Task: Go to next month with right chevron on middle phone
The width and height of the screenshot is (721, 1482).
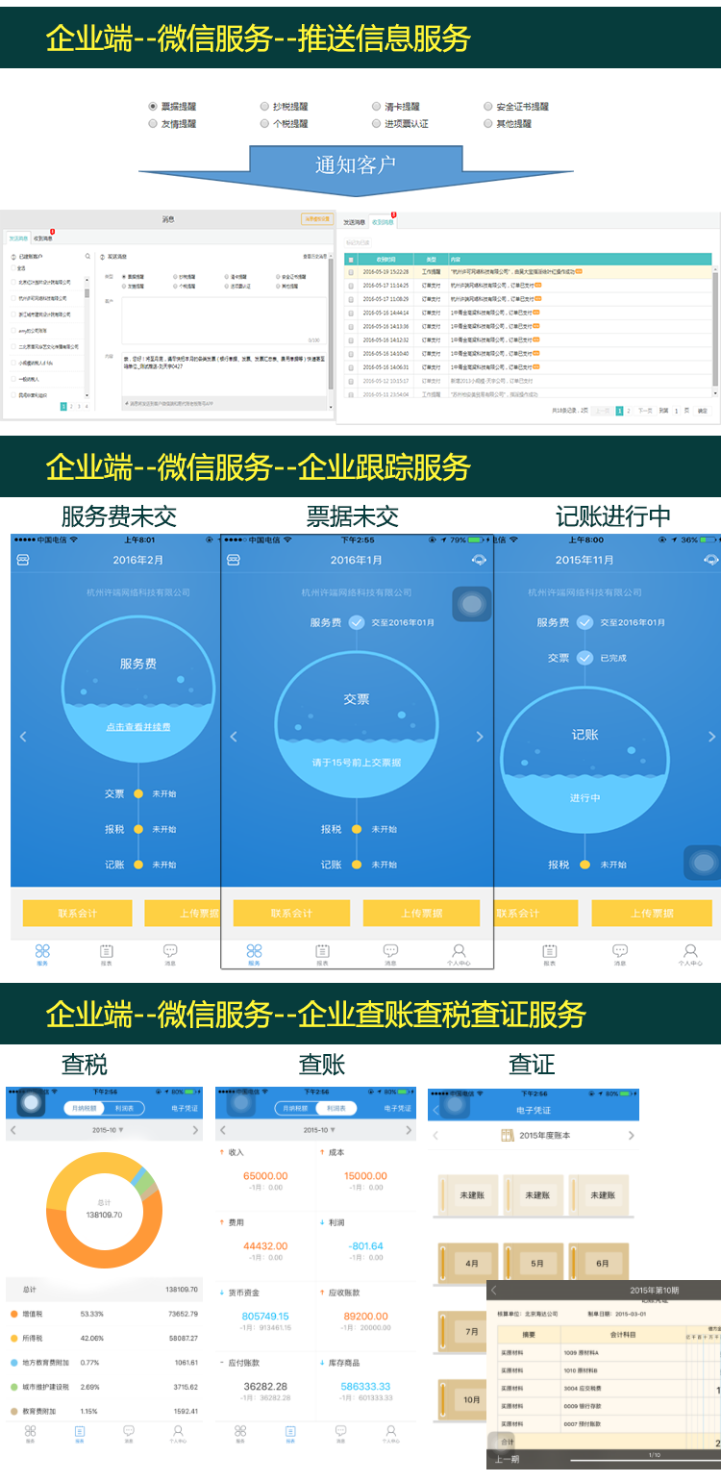Action: tap(480, 737)
